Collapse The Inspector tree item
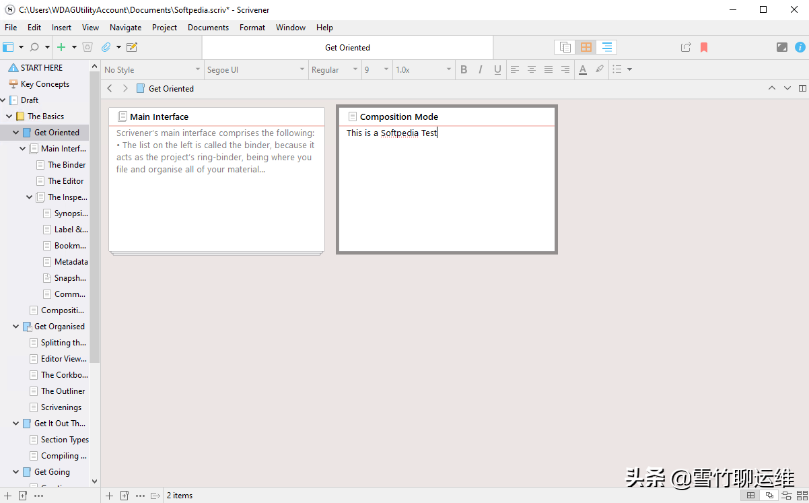The height and width of the screenshot is (503, 809). click(30, 197)
